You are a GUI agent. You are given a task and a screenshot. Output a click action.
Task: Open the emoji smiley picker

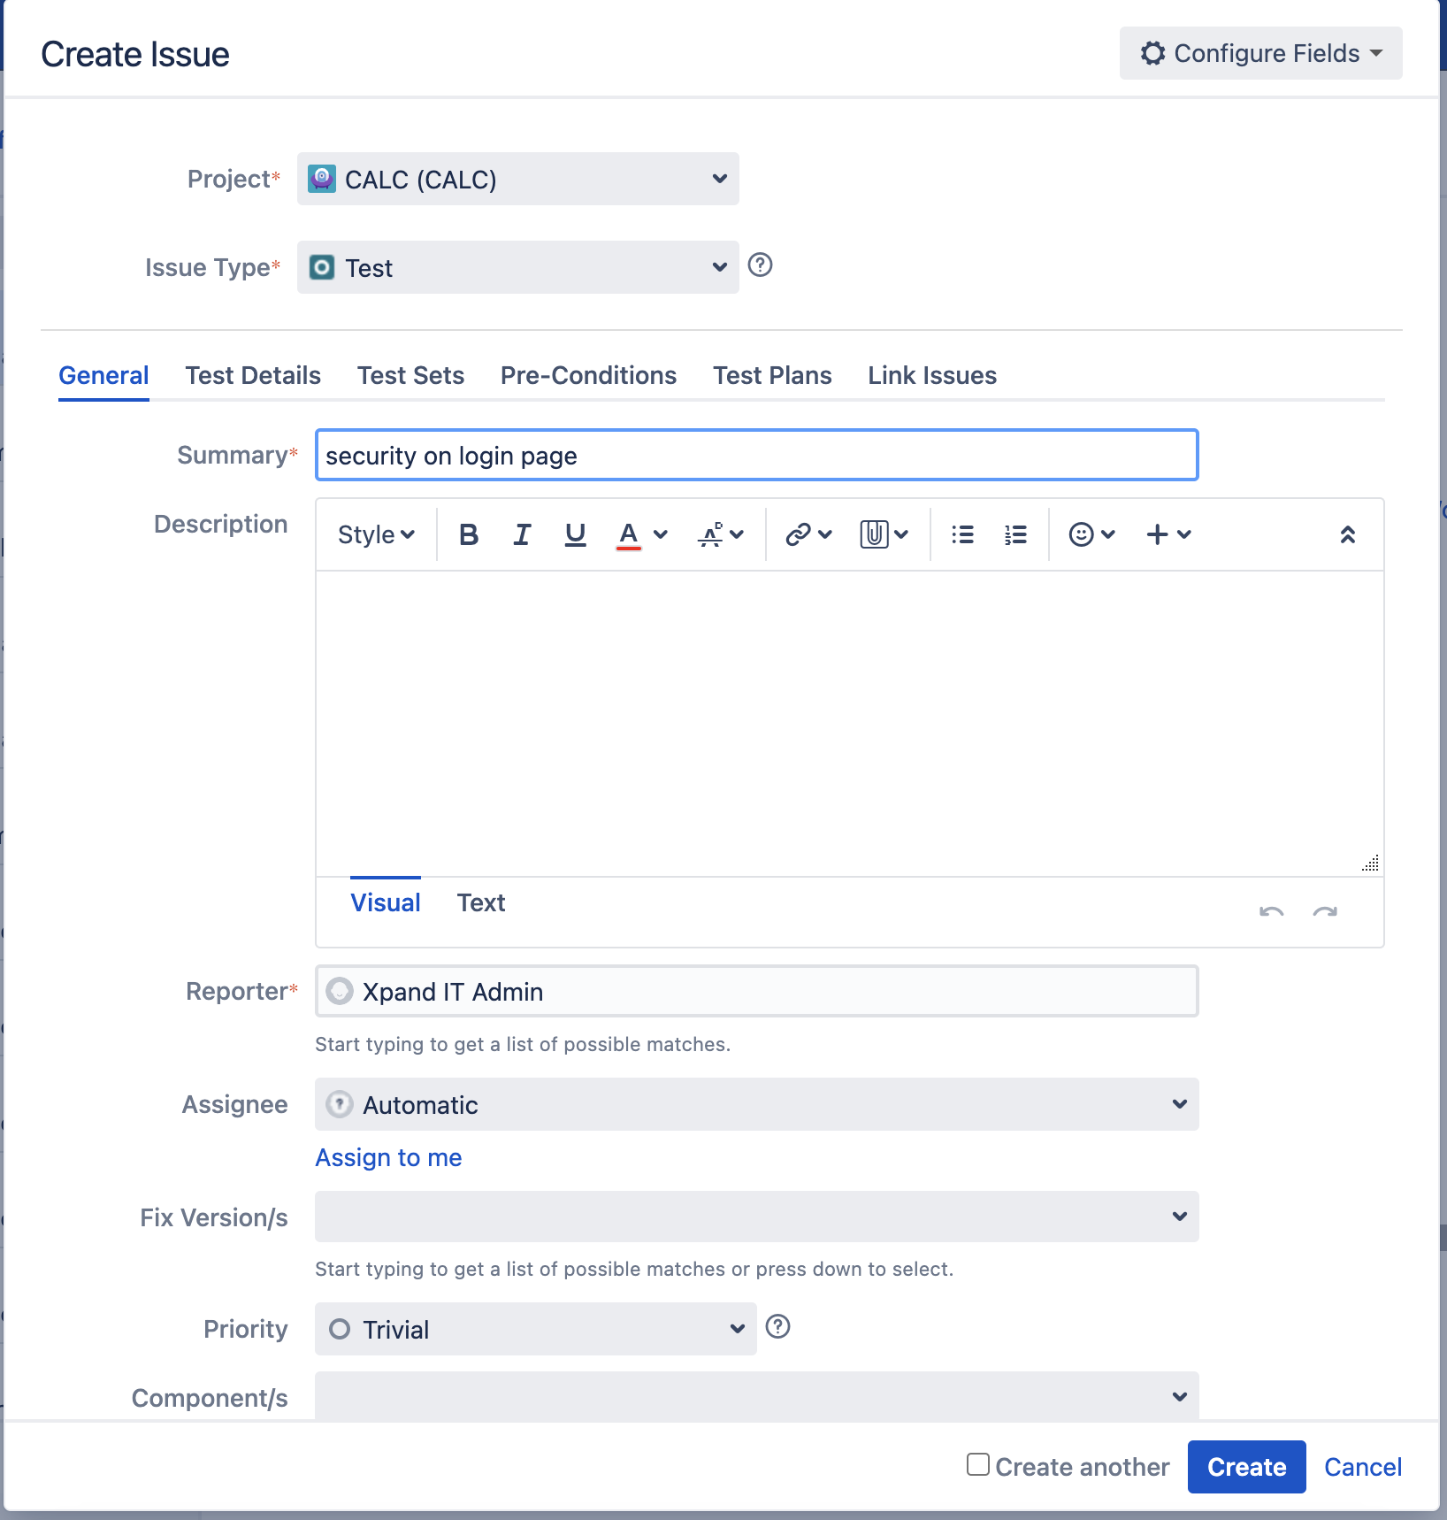pyautogui.click(x=1091, y=534)
